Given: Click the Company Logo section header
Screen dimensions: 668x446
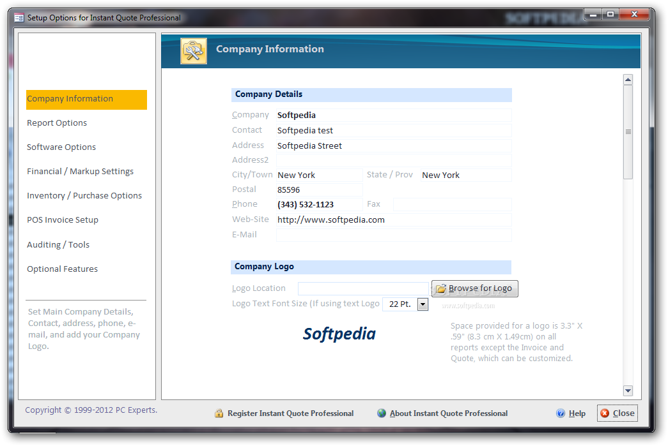Looking at the screenshot, I should coord(371,267).
